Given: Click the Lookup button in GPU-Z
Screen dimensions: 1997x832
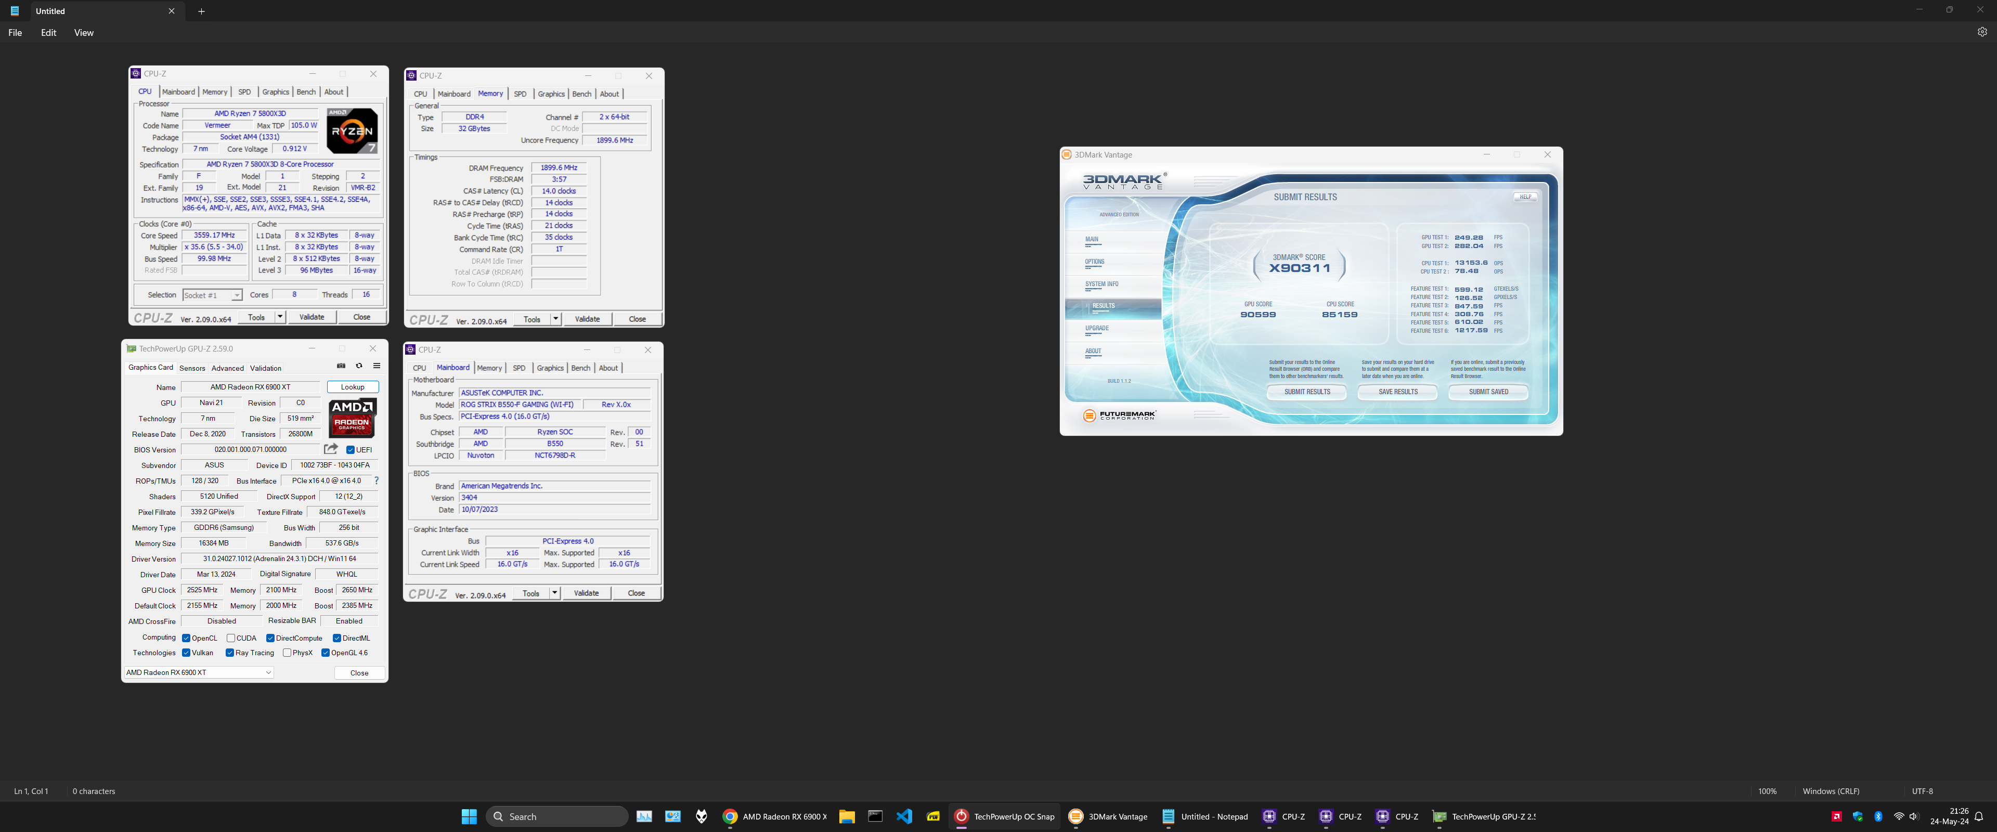Looking at the screenshot, I should point(353,387).
